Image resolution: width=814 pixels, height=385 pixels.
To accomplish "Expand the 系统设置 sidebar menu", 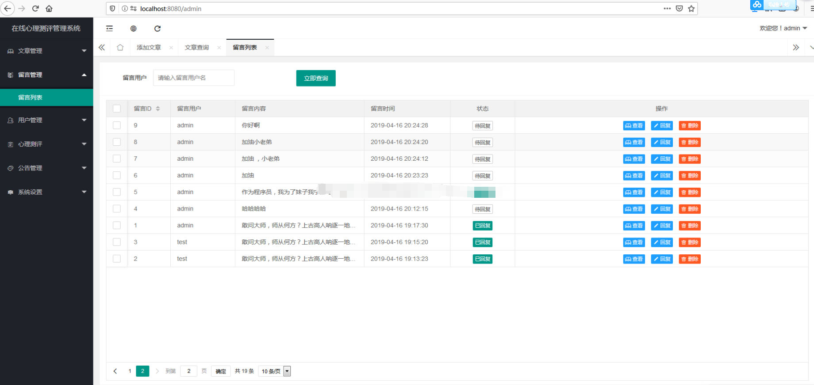I will [46, 192].
